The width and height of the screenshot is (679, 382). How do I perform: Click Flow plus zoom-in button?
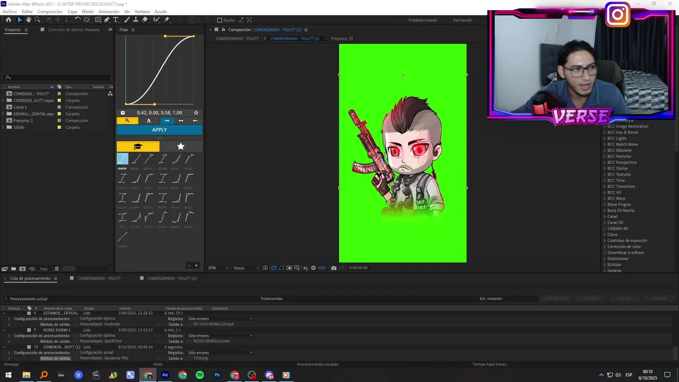196,266
